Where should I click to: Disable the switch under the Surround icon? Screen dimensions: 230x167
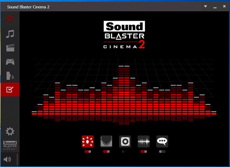point(88,151)
